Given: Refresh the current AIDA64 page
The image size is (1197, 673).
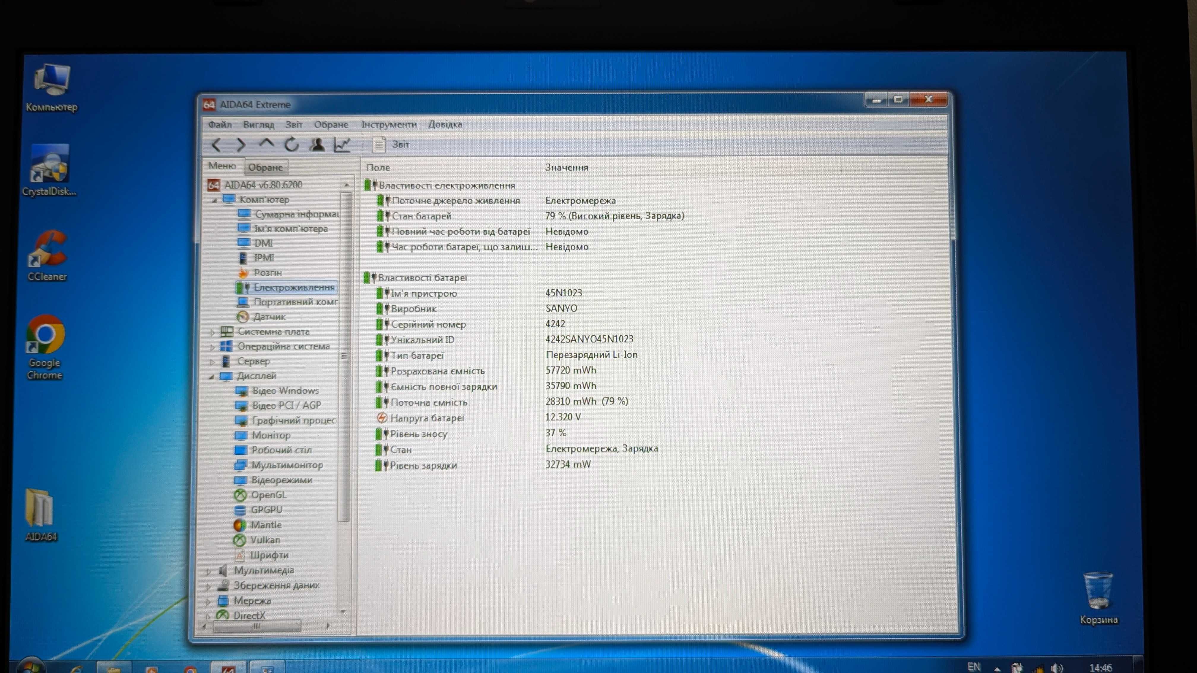Looking at the screenshot, I should click(292, 145).
